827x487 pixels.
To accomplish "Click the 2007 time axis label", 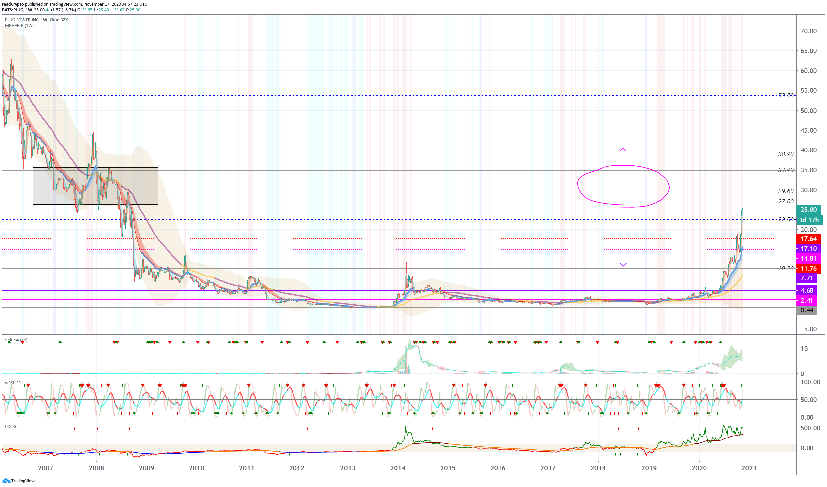I will 46,468.
